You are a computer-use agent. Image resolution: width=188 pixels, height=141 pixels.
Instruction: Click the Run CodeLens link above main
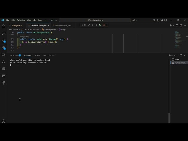tap(21, 37)
